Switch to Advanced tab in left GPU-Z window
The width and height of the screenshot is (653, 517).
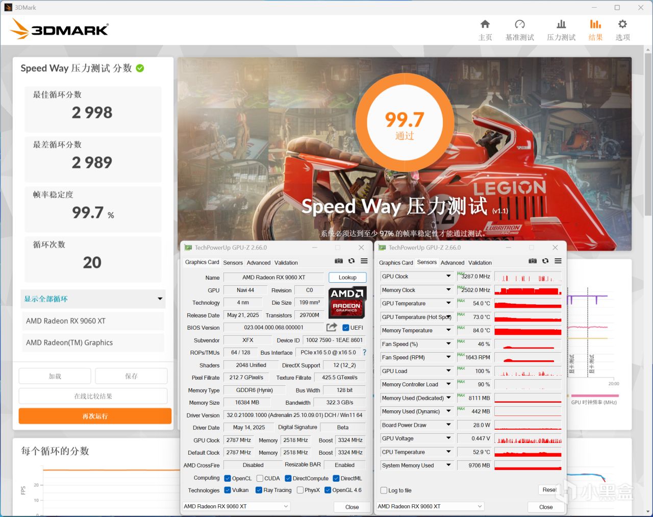259,263
